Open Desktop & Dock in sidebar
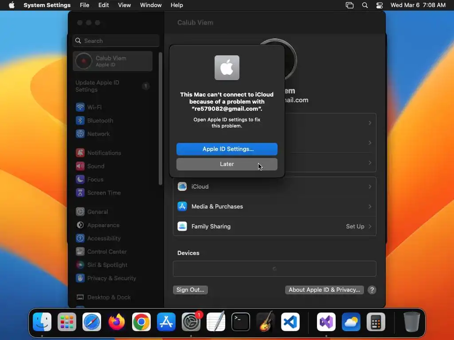The width and height of the screenshot is (454, 340). pos(113,297)
